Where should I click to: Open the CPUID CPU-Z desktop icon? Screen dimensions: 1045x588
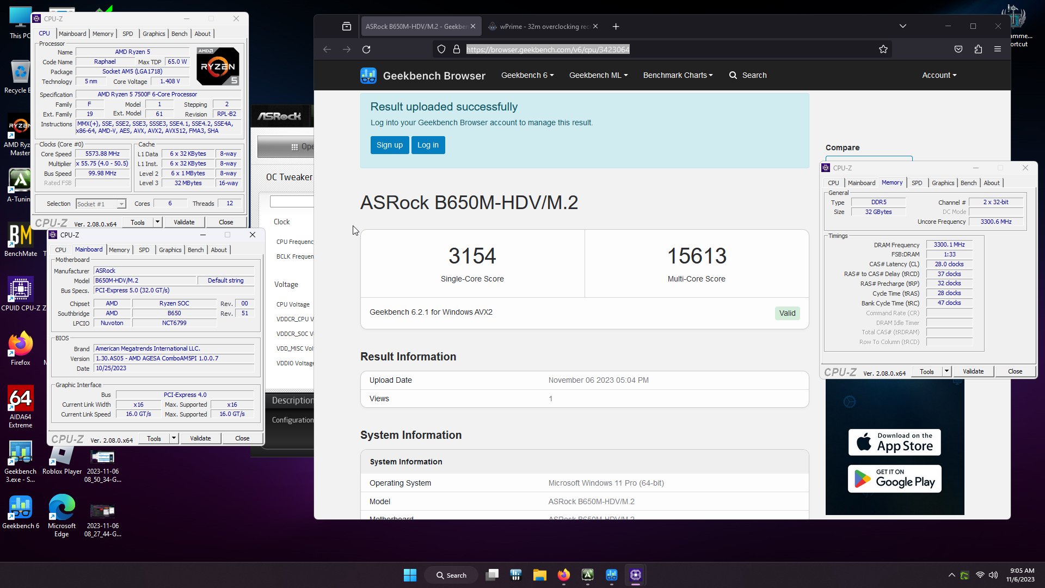pos(22,294)
